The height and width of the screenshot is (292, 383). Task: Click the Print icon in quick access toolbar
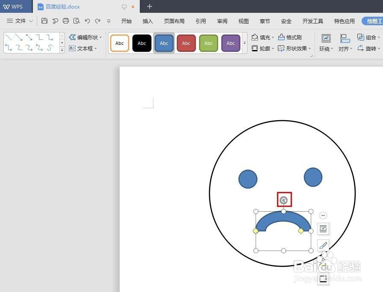point(66,21)
